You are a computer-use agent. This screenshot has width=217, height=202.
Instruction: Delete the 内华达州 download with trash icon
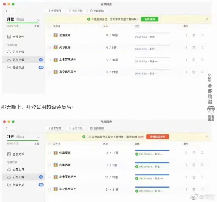coord(194,48)
